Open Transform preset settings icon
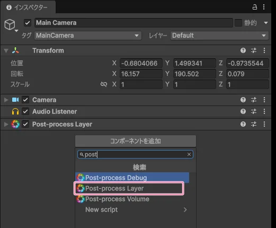The image size is (276, 228). (254, 50)
